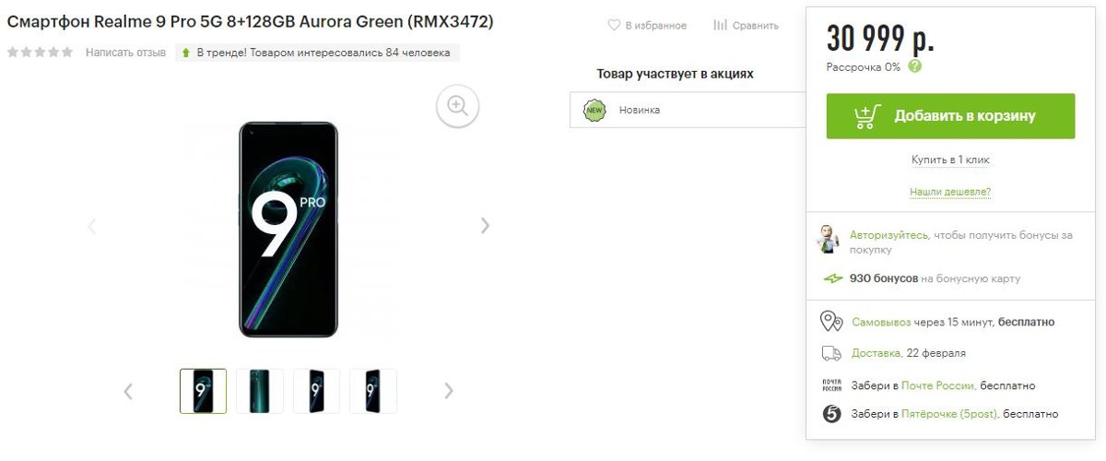This screenshot has height=461, width=1106.
Task: Select the fourth product thumbnail
Action: [x=373, y=391]
